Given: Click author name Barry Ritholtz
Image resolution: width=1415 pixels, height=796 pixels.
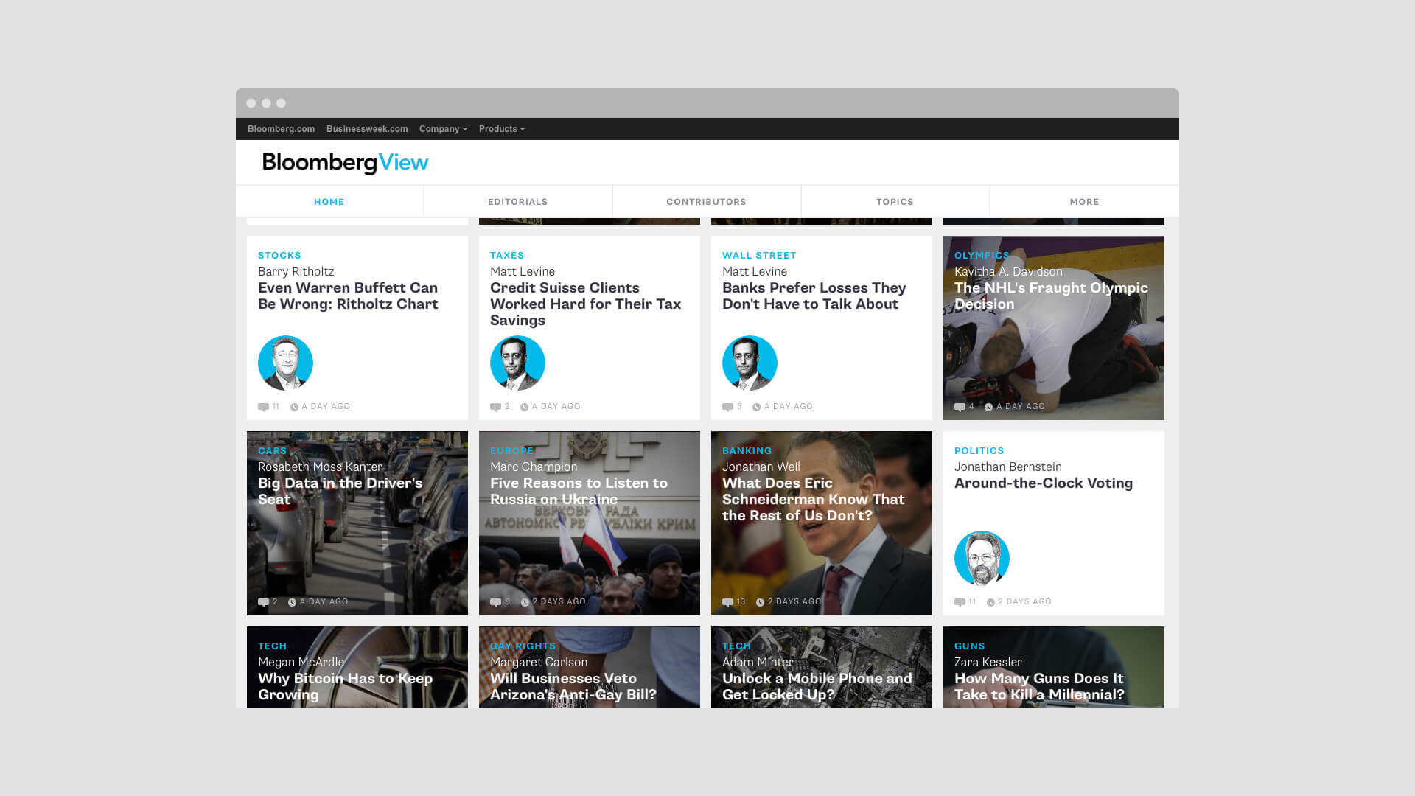Looking at the screenshot, I should pyautogui.click(x=296, y=272).
